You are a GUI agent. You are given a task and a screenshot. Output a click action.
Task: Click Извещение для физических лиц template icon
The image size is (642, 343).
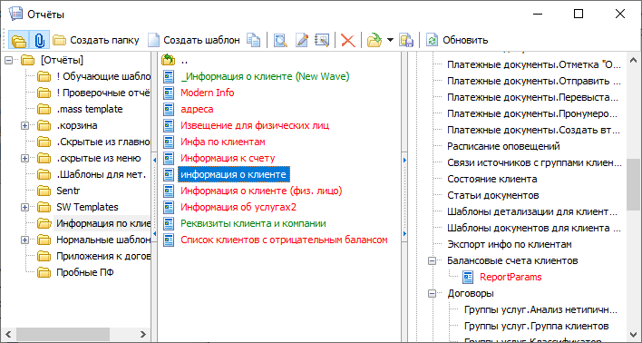[x=169, y=126]
